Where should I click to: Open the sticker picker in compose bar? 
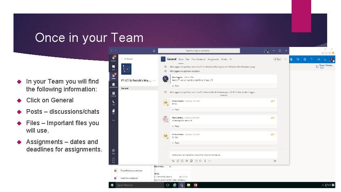click(x=191, y=161)
